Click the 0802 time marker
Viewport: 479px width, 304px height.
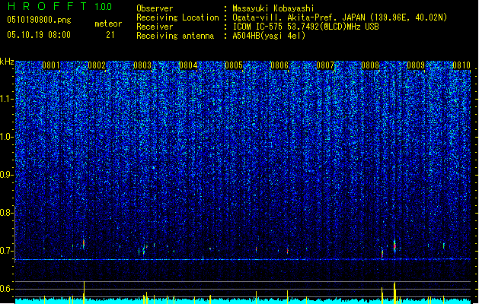(x=97, y=65)
